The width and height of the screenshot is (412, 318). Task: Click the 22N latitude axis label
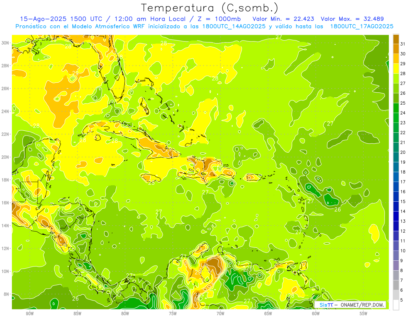pos(5,134)
